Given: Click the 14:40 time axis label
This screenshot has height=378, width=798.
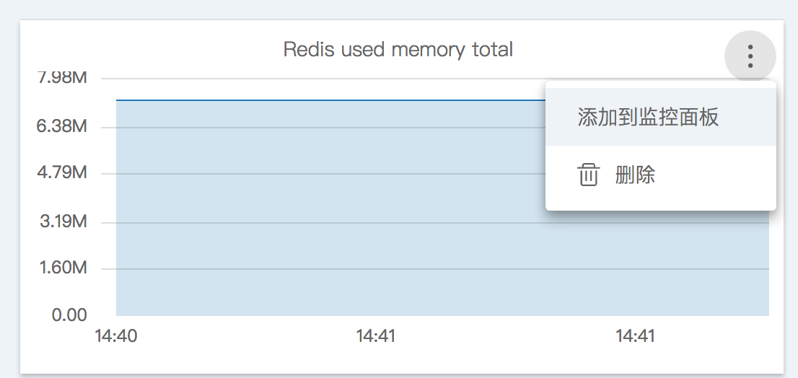Looking at the screenshot, I should (116, 336).
